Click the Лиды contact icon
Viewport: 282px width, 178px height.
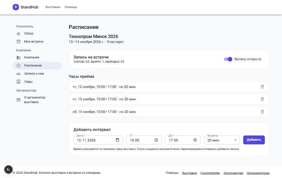pos(19,82)
